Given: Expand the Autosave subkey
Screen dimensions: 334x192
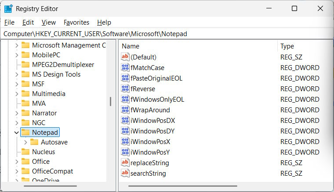Looking at the screenshot, I should click(x=25, y=142).
